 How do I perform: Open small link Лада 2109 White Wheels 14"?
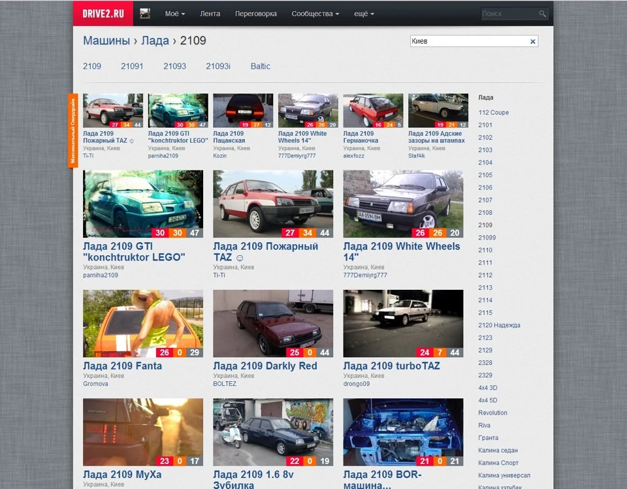[x=302, y=137]
